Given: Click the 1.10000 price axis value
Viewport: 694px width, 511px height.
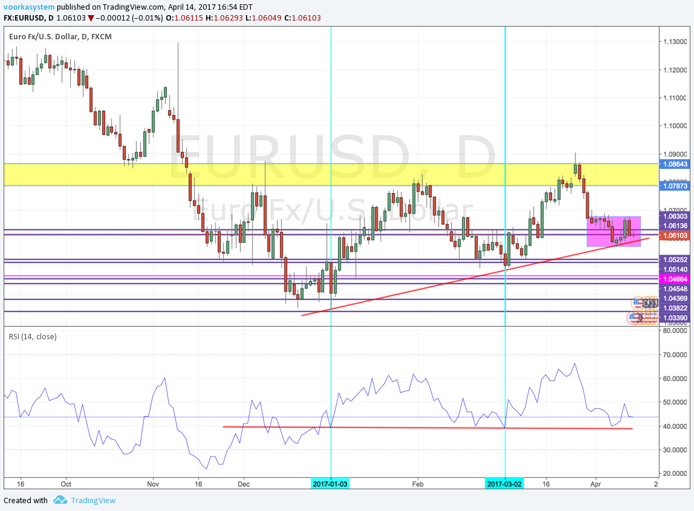Looking at the screenshot, I should point(675,126).
